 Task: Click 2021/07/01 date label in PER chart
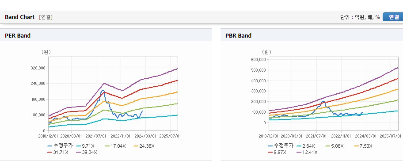tap(96, 136)
